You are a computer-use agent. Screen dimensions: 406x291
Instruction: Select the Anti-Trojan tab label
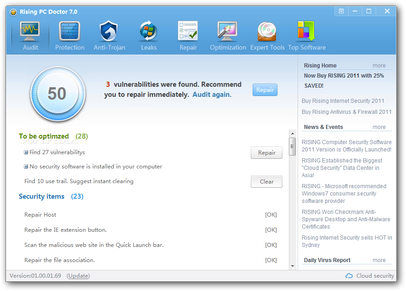click(109, 48)
